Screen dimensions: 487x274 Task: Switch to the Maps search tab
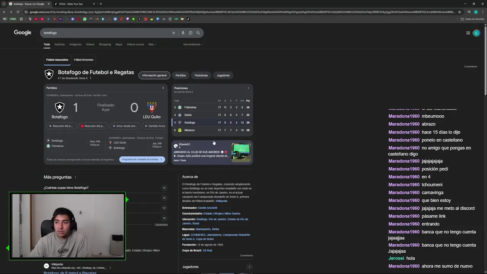pos(119,45)
